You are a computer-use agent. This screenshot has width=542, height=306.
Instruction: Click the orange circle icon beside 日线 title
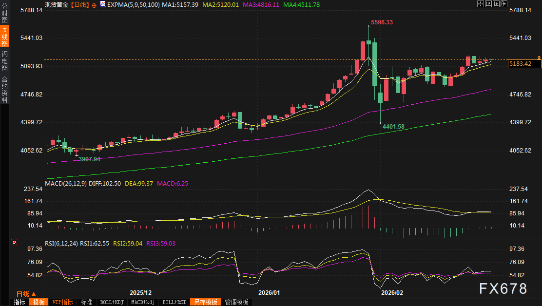click(x=94, y=4)
